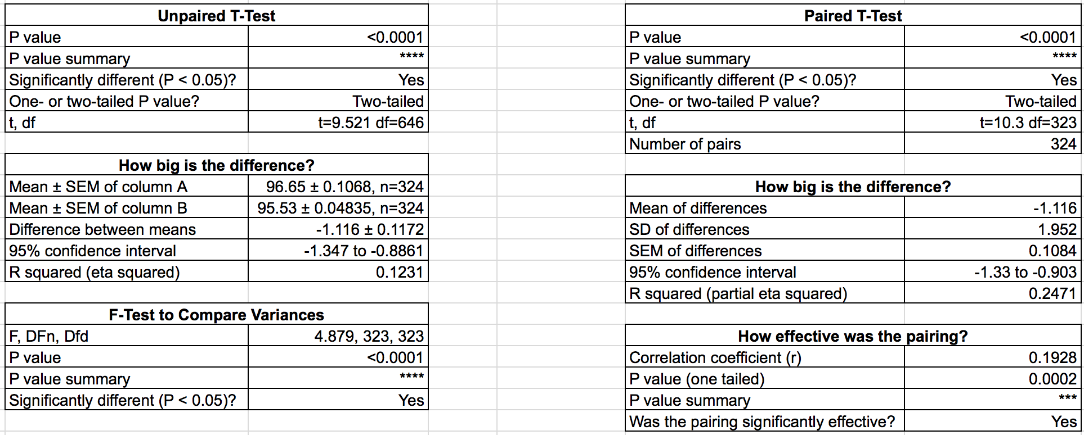Image resolution: width=1084 pixels, height=435 pixels.
Task: Click the t=9.521 df=646 cell
Action: coord(371,123)
